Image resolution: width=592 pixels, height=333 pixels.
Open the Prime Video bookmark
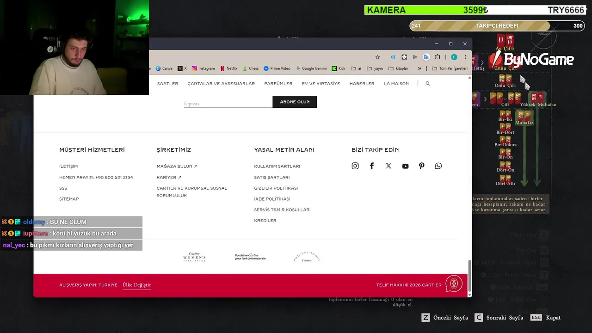(x=277, y=68)
